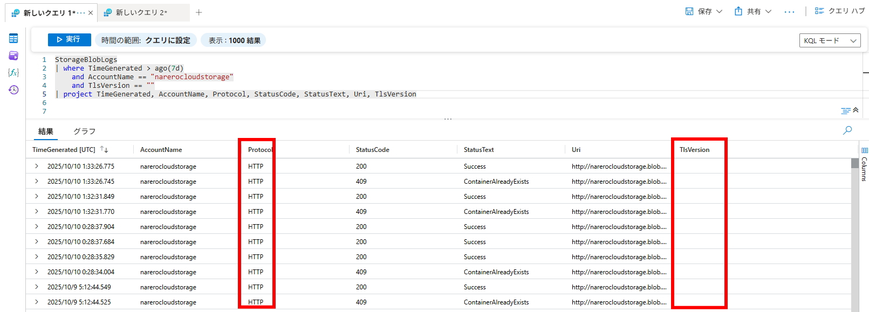Add a new query tab with plus
869x312 pixels.
click(x=199, y=12)
